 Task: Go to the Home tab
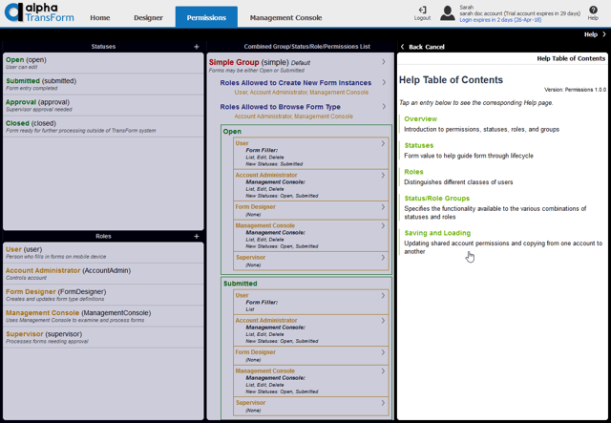click(100, 17)
